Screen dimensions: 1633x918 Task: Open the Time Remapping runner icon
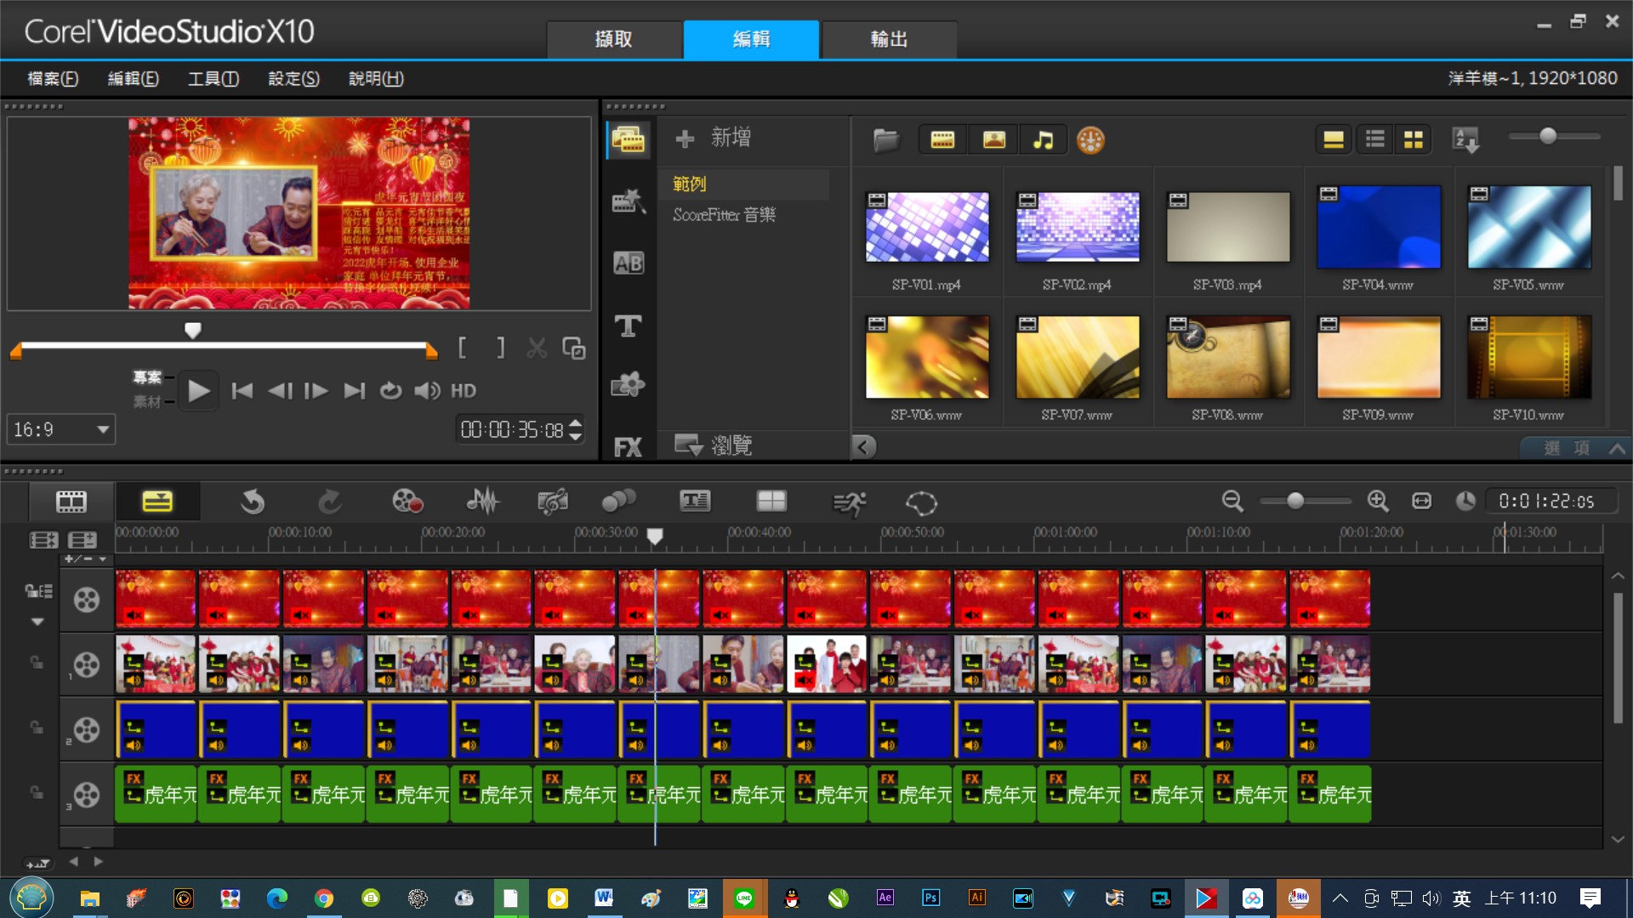(x=849, y=503)
